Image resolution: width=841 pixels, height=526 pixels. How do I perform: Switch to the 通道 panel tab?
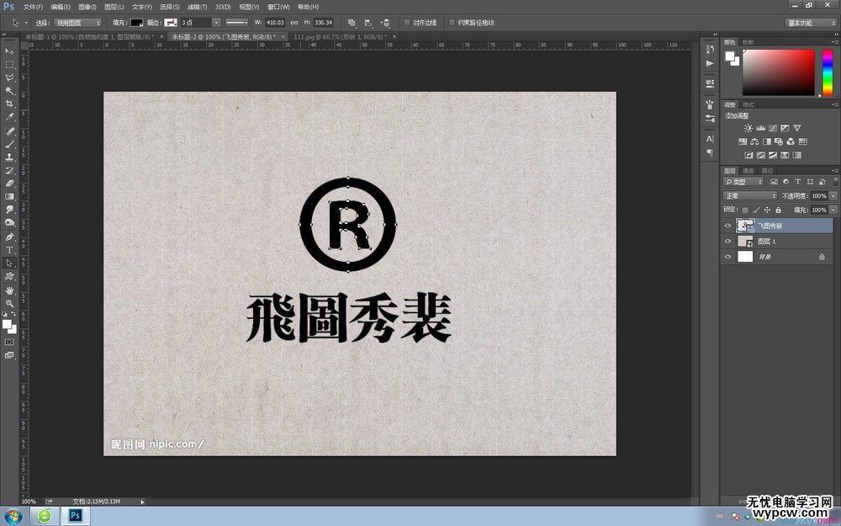[x=748, y=171]
